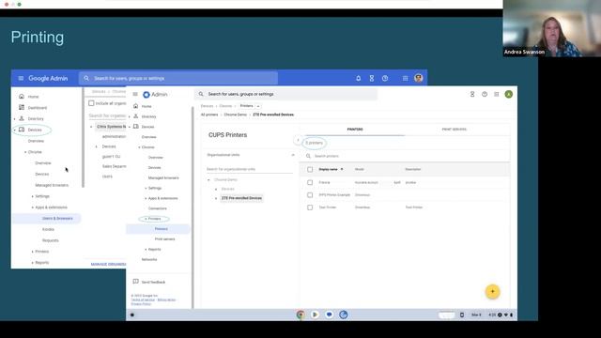Open the apps grid in the blue Google Admin header
The width and height of the screenshot is (601, 338).
(405, 78)
